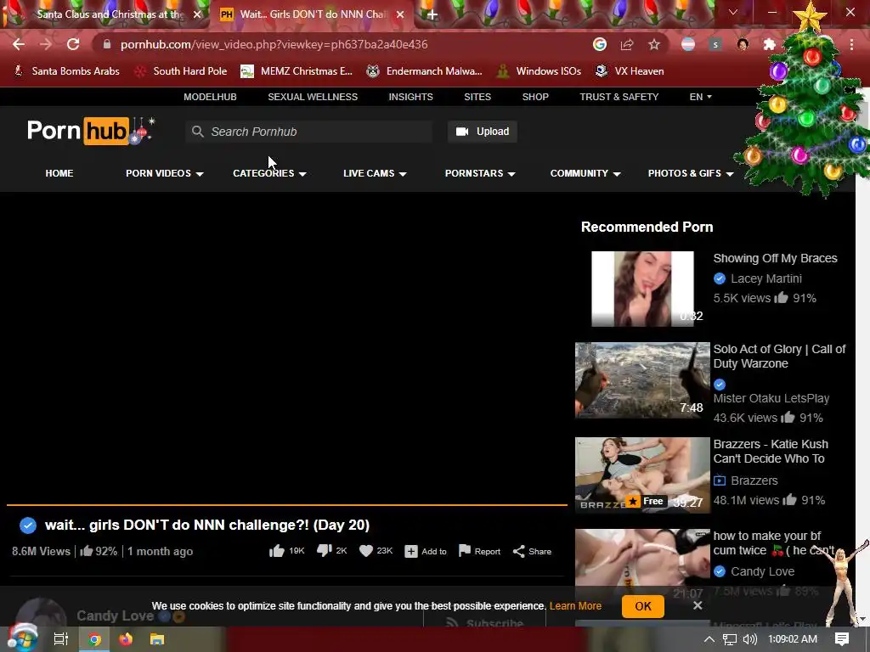Dismiss the cookie banner with the X
870x652 pixels.
coord(698,605)
